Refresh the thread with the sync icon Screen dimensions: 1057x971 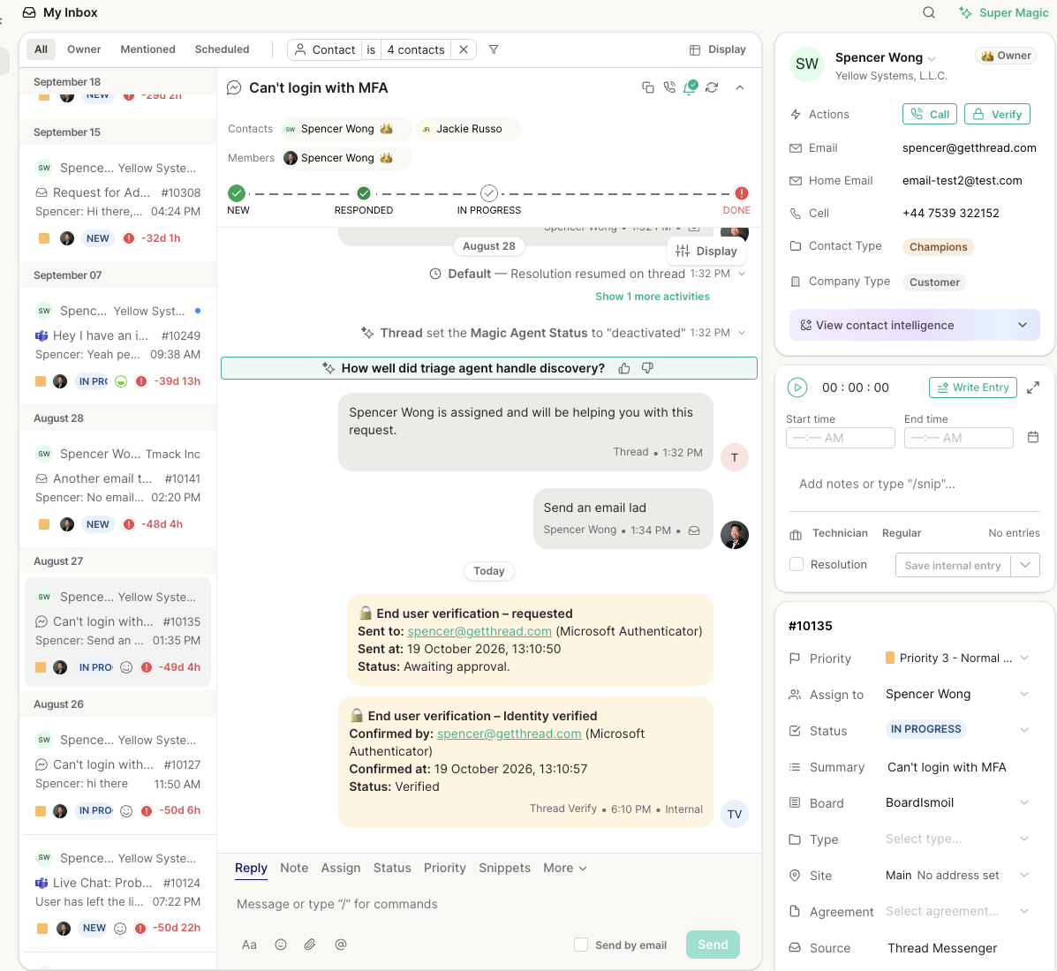point(712,87)
